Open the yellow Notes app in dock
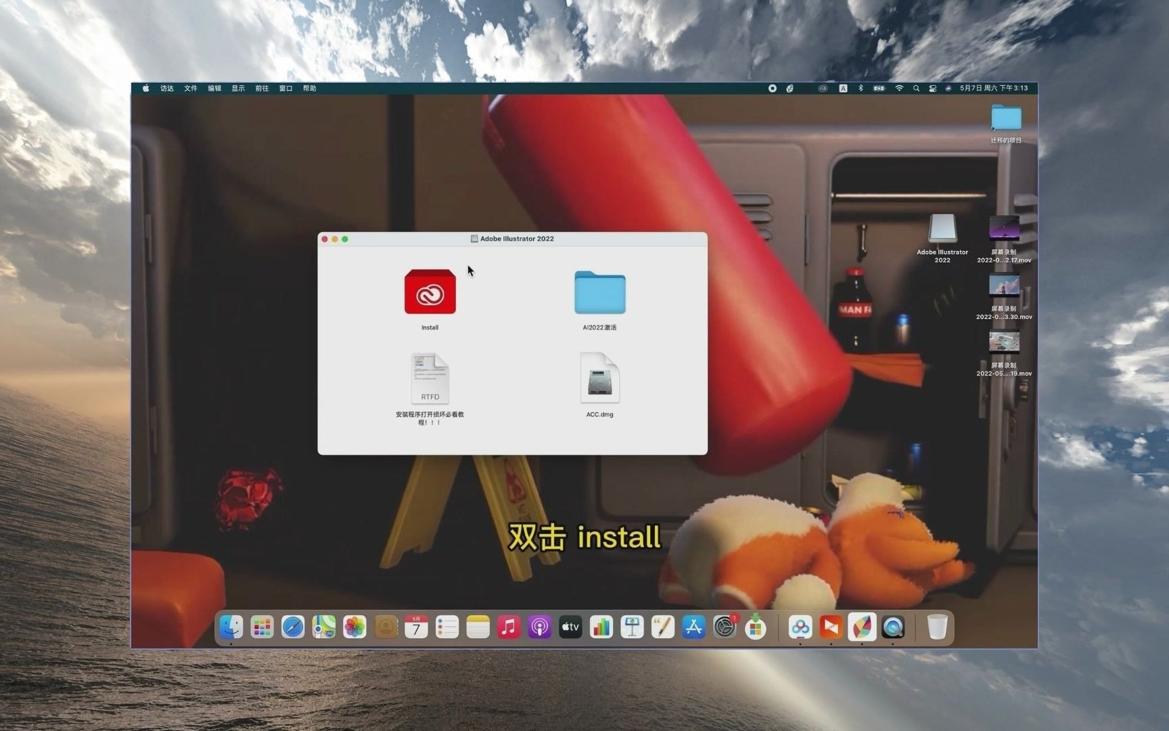1169x731 pixels. click(478, 627)
